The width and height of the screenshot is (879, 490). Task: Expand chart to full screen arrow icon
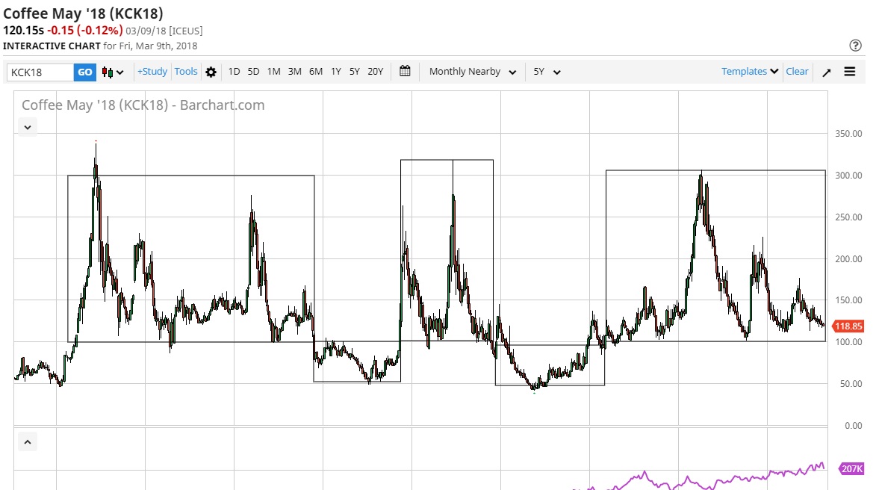tap(826, 72)
